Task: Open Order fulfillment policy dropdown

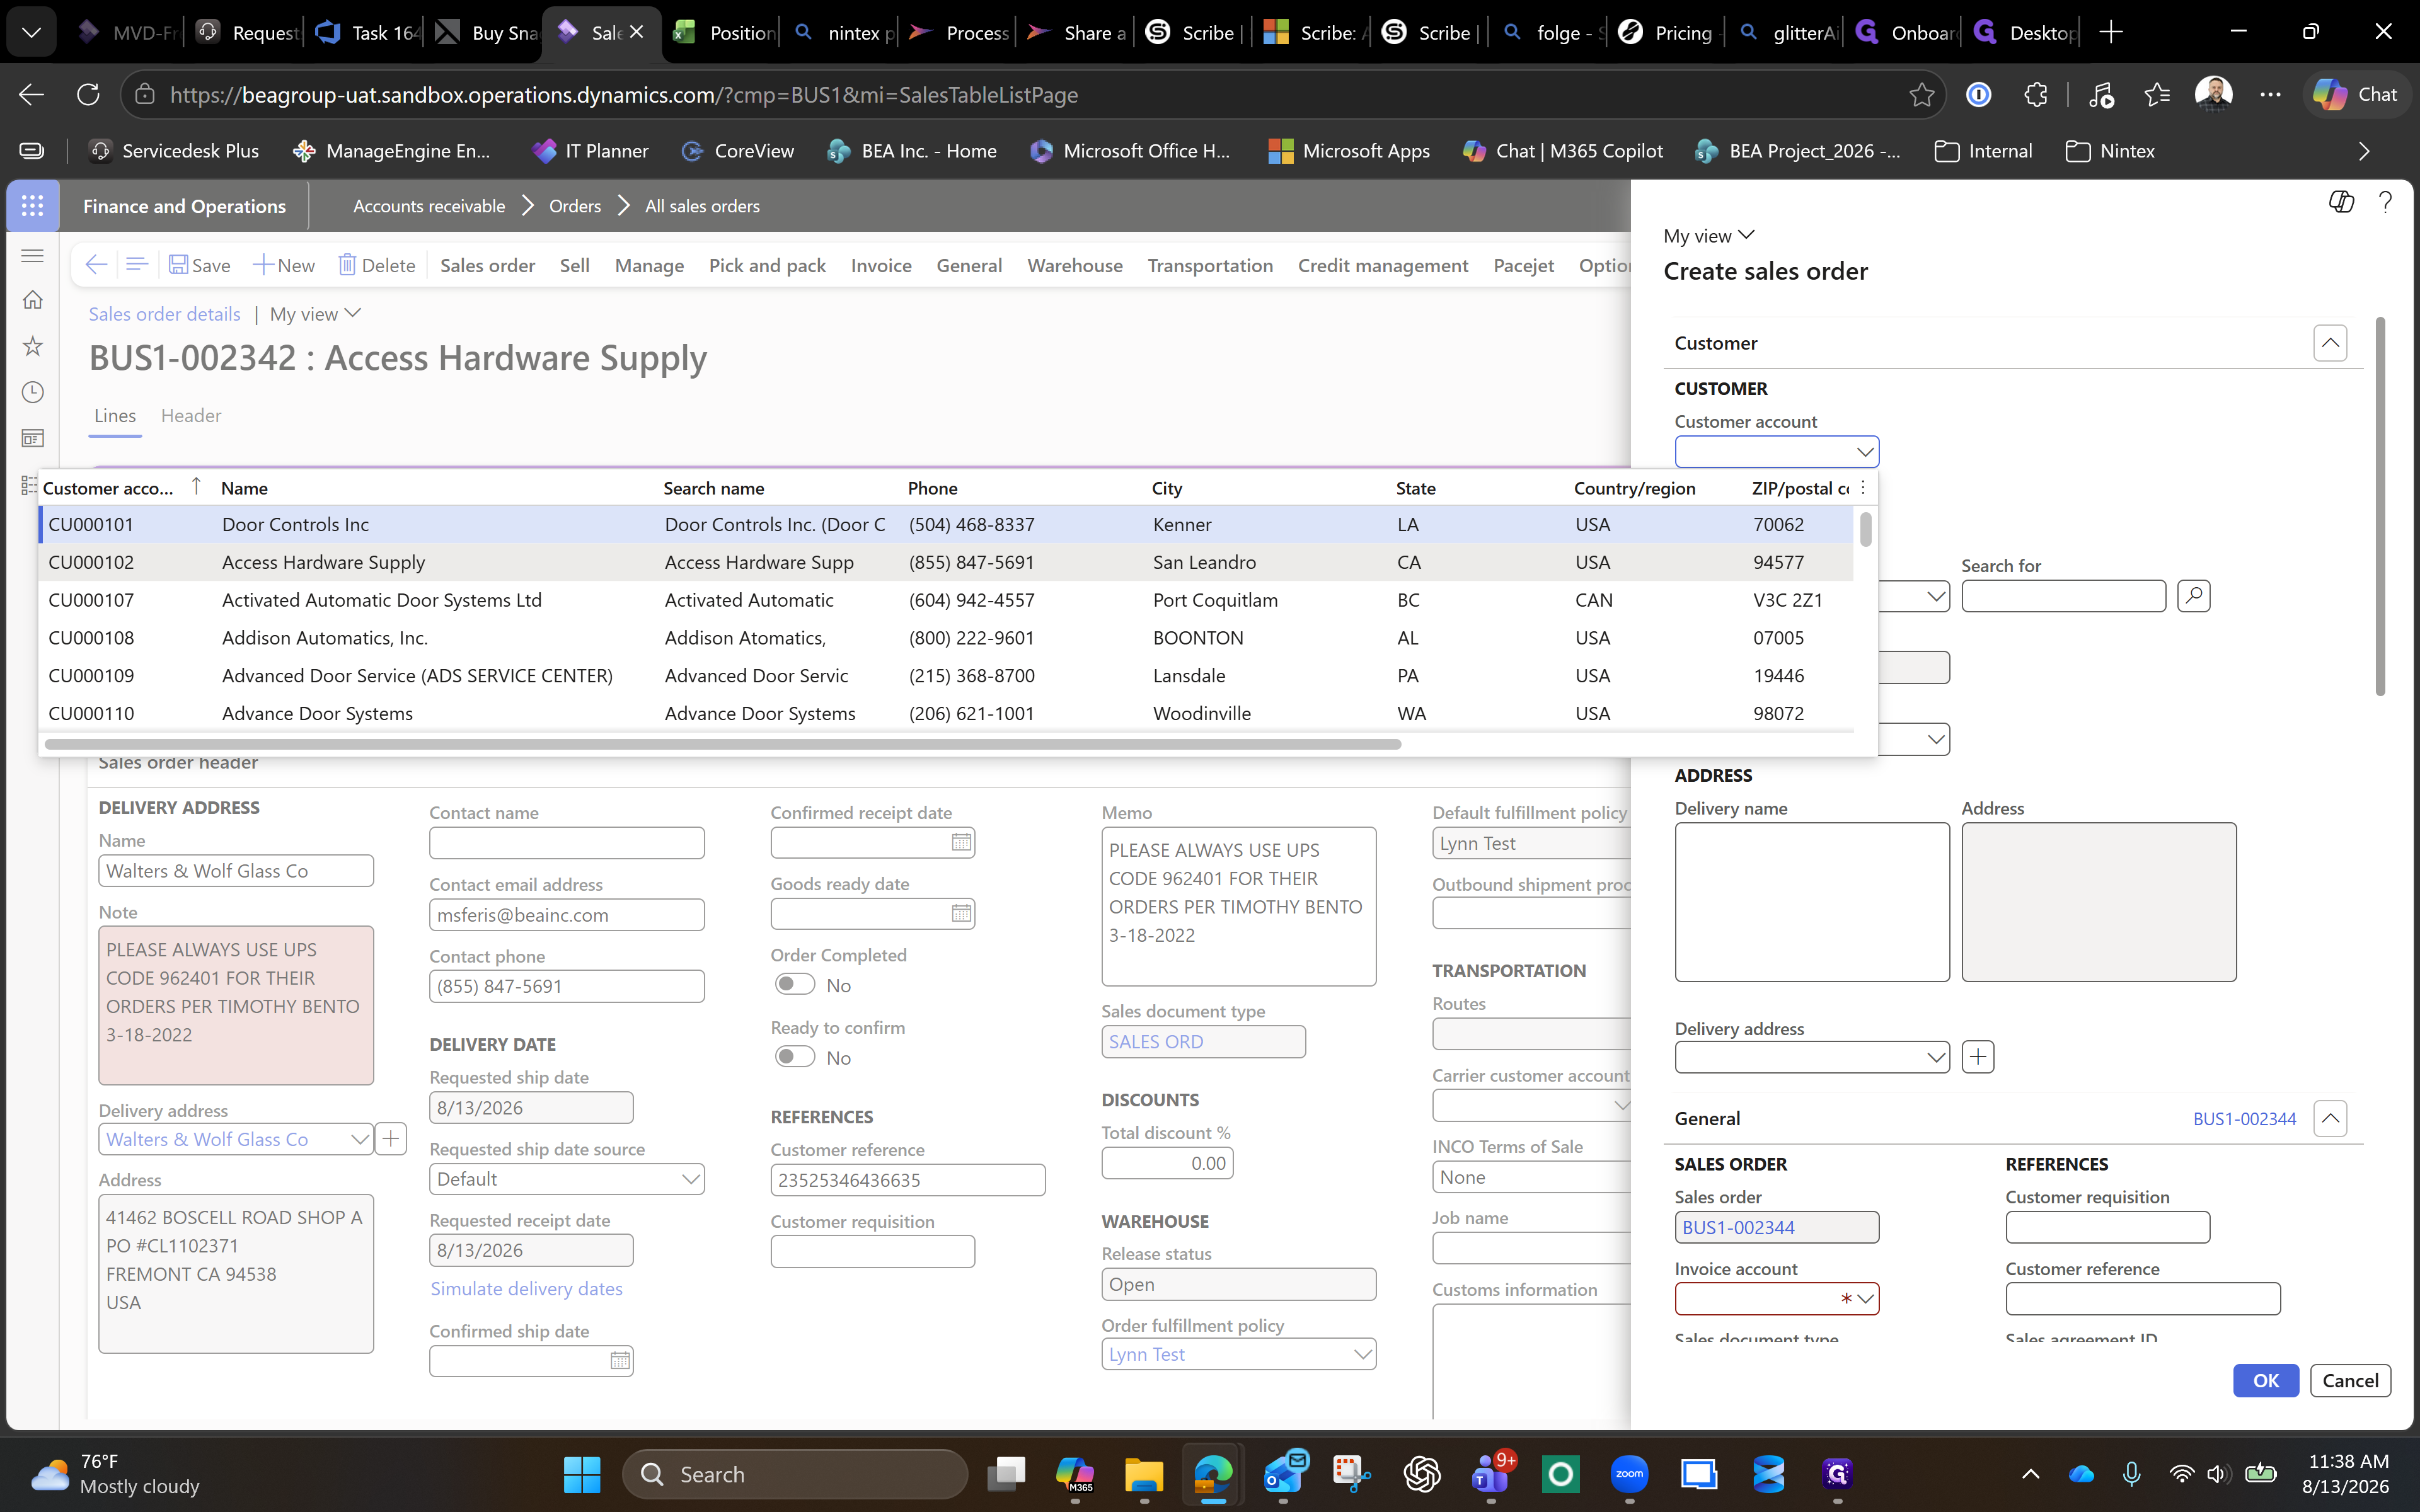Action: (x=1362, y=1354)
